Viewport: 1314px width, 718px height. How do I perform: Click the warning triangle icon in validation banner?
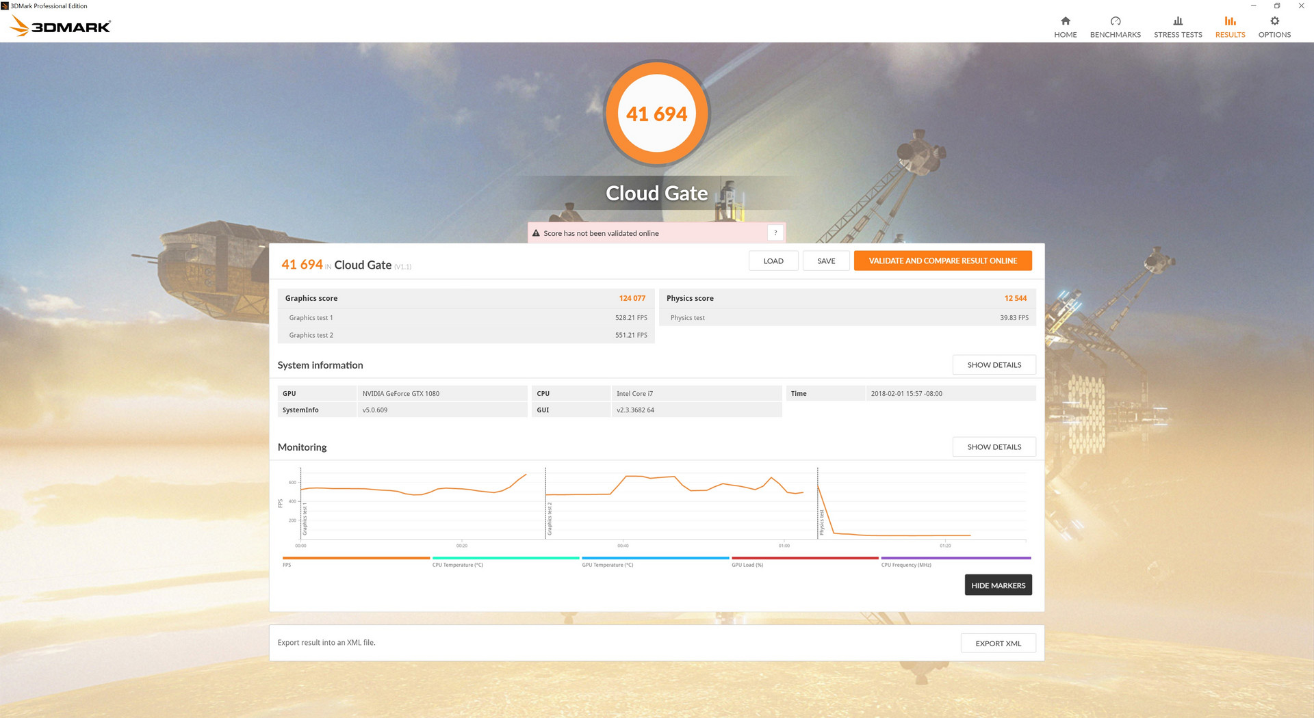click(x=536, y=233)
